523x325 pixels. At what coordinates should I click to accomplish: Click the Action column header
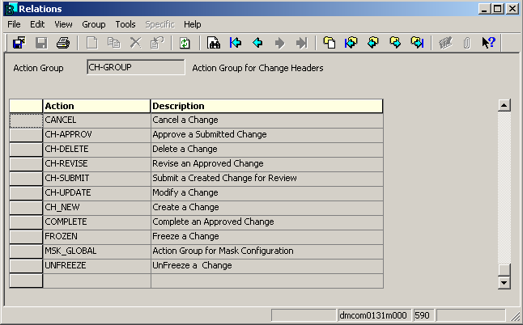coord(96,106)
